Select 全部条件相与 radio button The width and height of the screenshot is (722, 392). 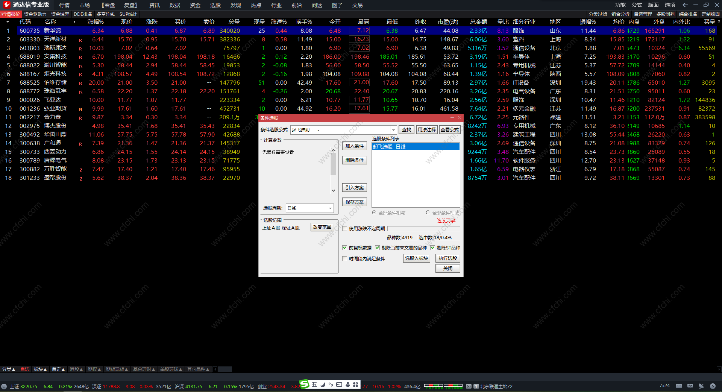pyautogui.click(x=374, y=213)
